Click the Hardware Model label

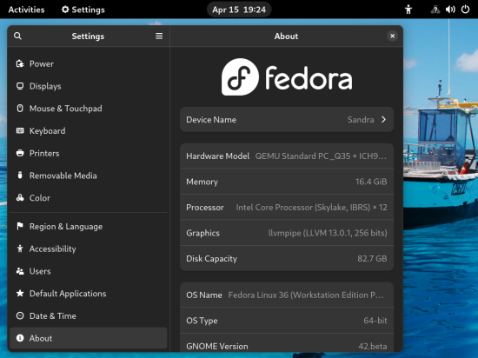(217, 156)
